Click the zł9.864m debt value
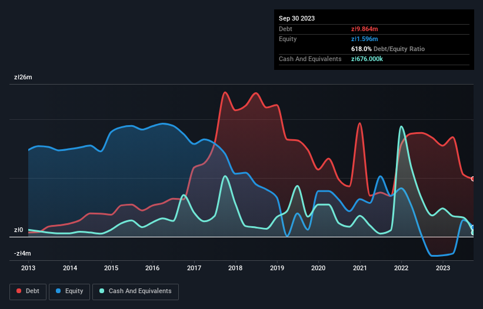Viewport: 483px width, 309px height. click(x=364, y=29)
